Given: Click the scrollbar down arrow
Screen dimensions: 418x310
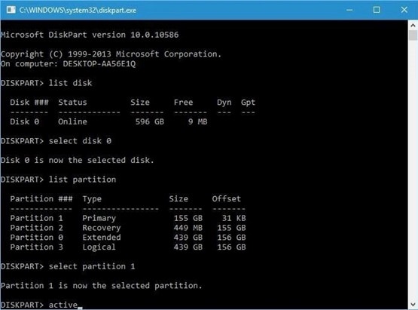Looking at the screenshot, I should (x=413, y=305).
